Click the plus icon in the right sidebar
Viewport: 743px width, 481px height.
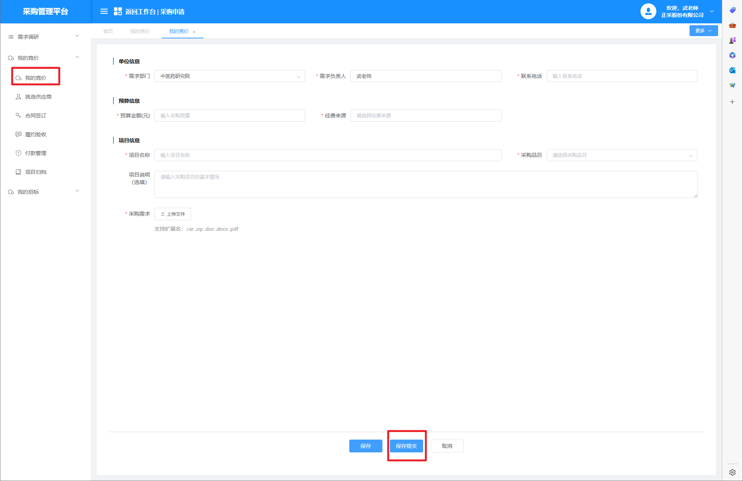[x=732, y=102]
